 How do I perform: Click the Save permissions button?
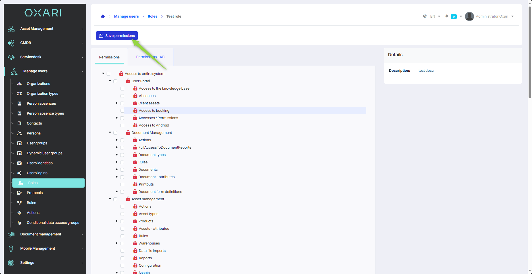tap(117, 36)
